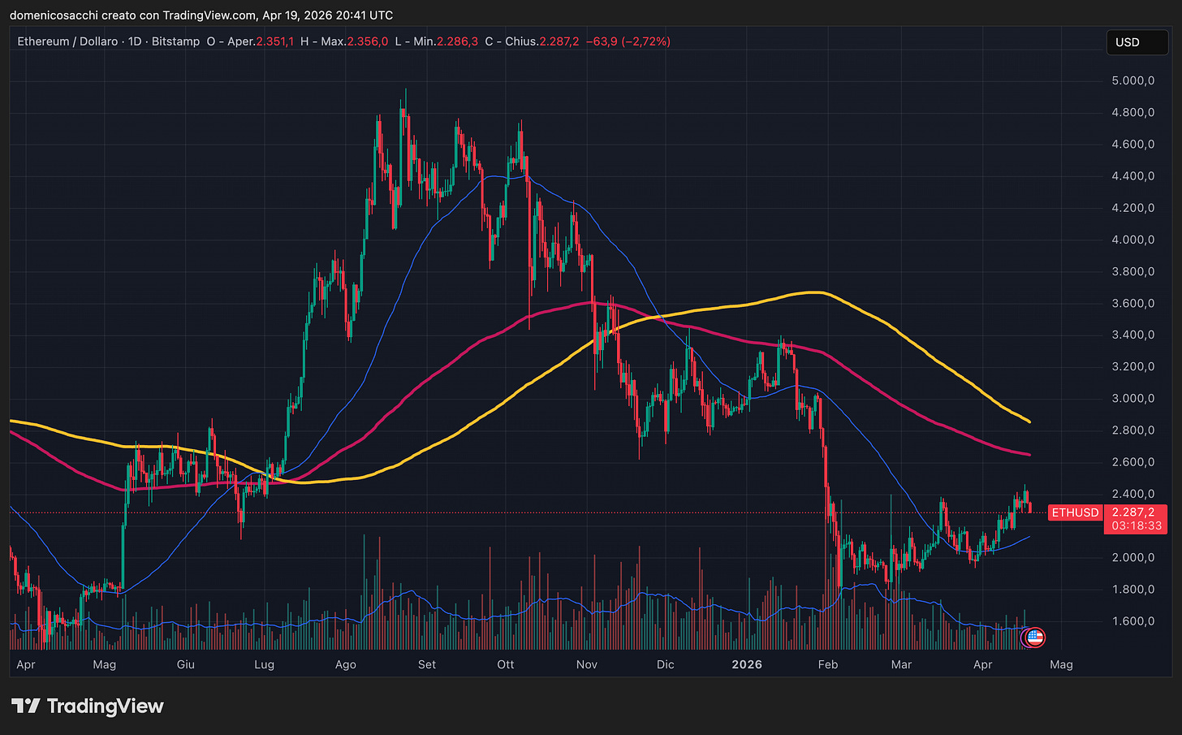Click the 2026 year label on time axis

point(747,664)
